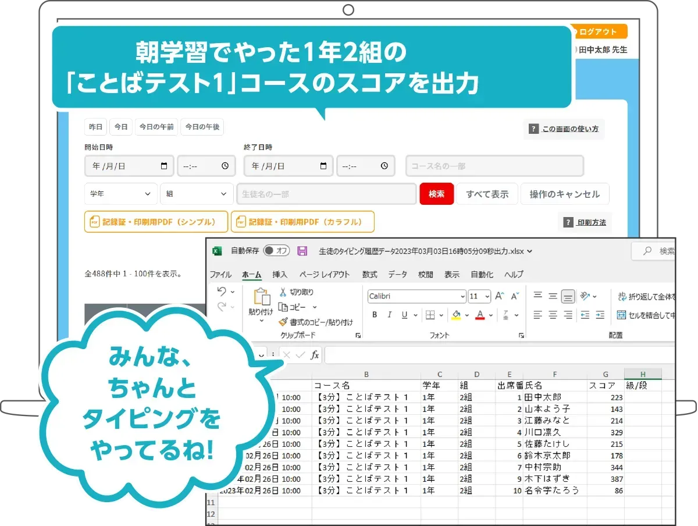Click the コピー (Copy) icon
Viewport: 698px width, 526px height.
click(x=282, y=307)
